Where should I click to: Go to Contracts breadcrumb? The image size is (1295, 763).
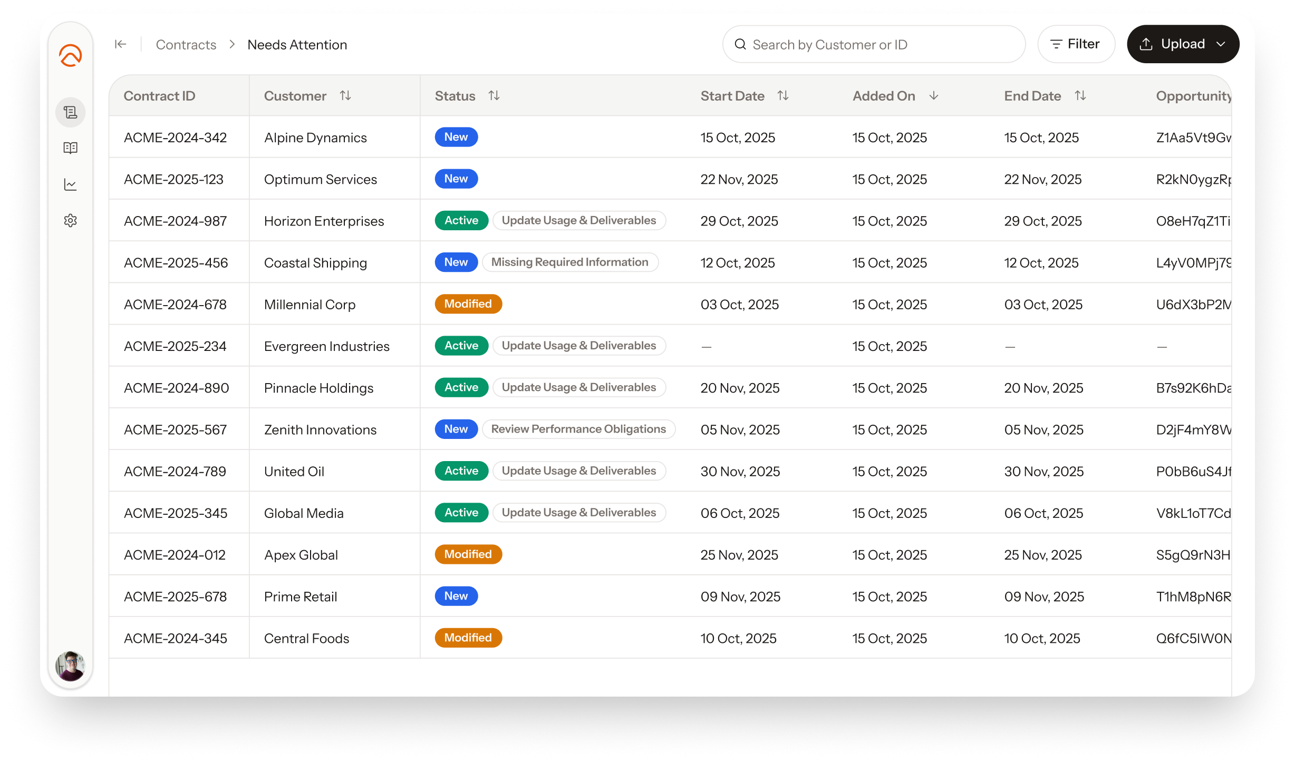(186, 45)
